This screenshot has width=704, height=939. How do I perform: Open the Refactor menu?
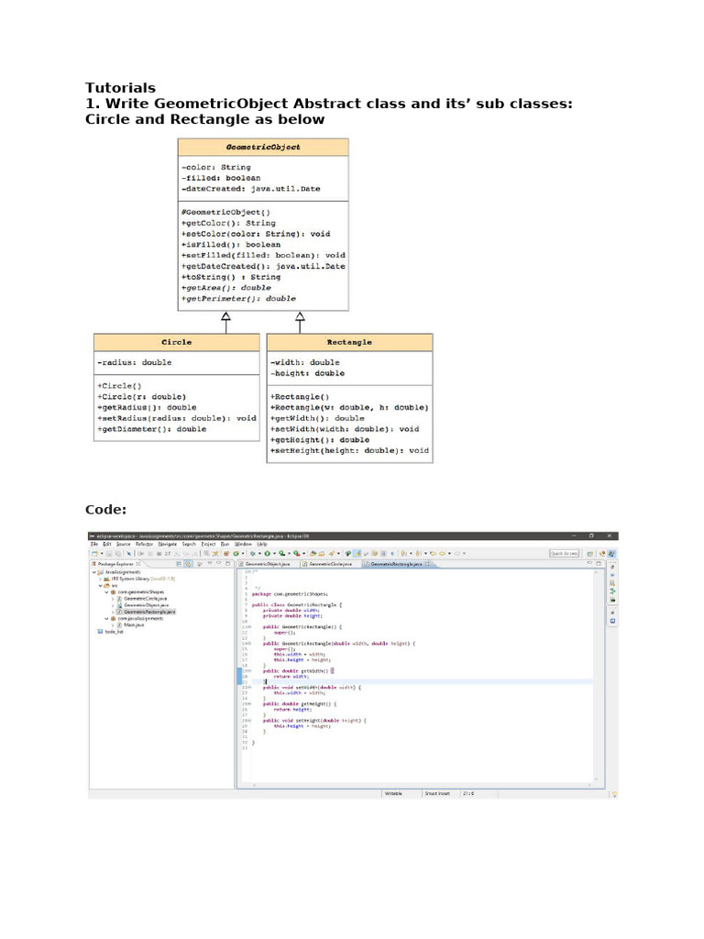[x=144, y=544]
